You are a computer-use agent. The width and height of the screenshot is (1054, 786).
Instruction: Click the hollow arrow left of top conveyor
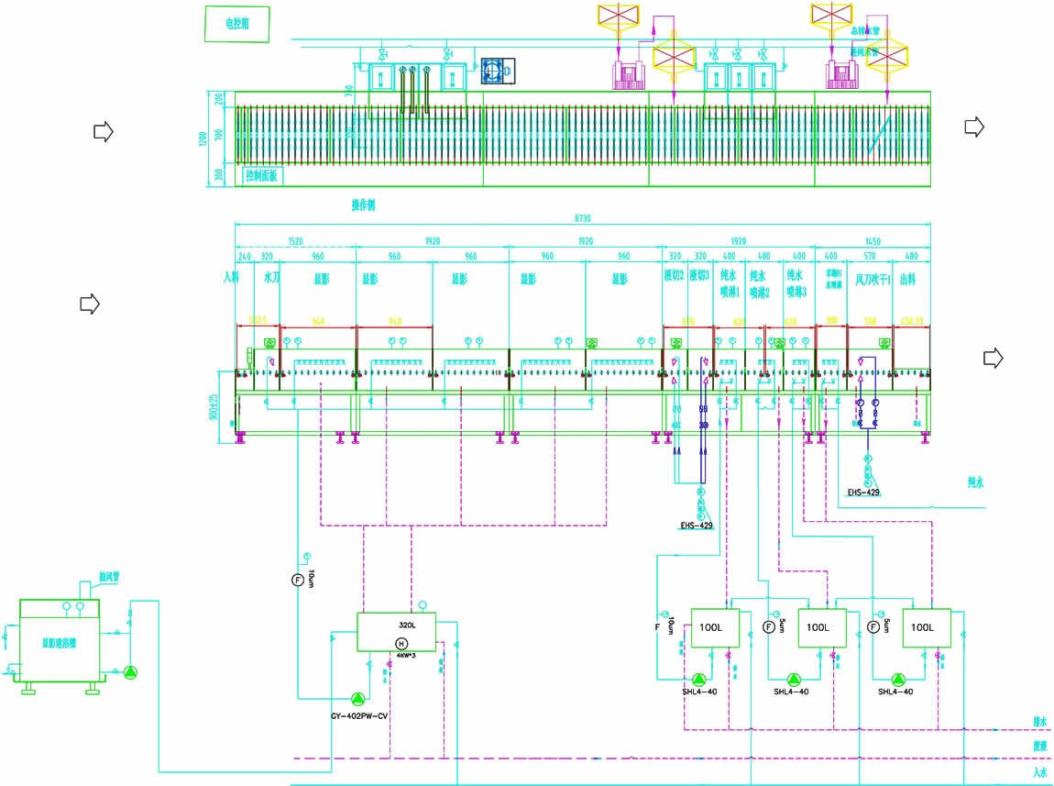[103, 132]
